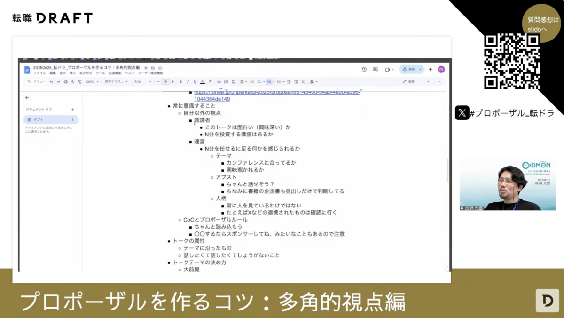564x318 pixels.
Task: Toggle underline formatting
Action: pyautogui.click(x=195, y=82)
